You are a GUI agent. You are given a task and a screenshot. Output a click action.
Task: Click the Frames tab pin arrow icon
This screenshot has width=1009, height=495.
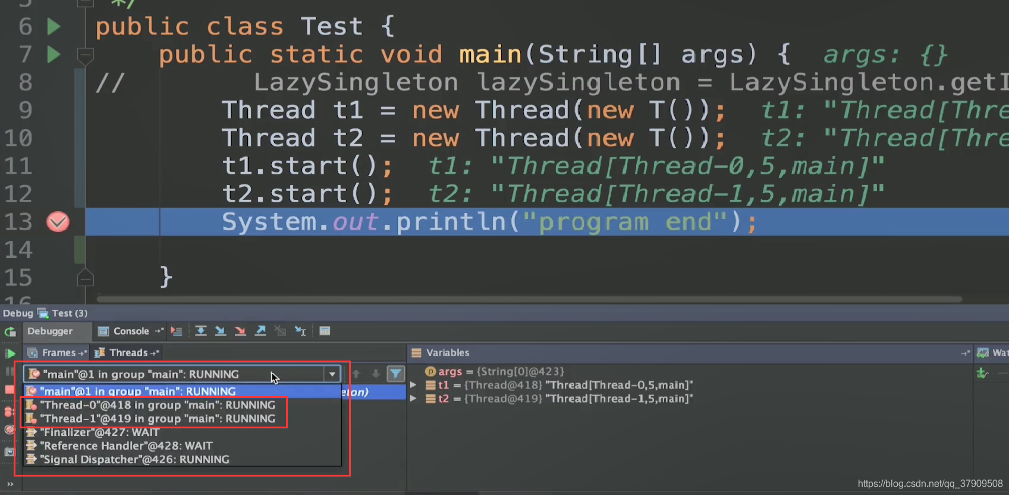point(83,353)
